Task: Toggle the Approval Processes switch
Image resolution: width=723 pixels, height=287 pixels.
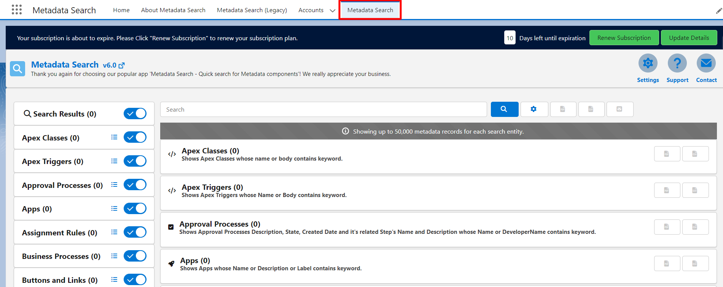Action: 135,184
